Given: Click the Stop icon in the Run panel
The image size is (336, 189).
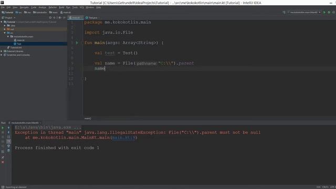Looking at the screenshot, I should click(x=3, y=132).
